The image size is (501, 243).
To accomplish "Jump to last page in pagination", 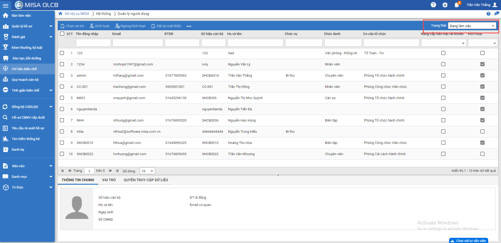I will [117, 171].
